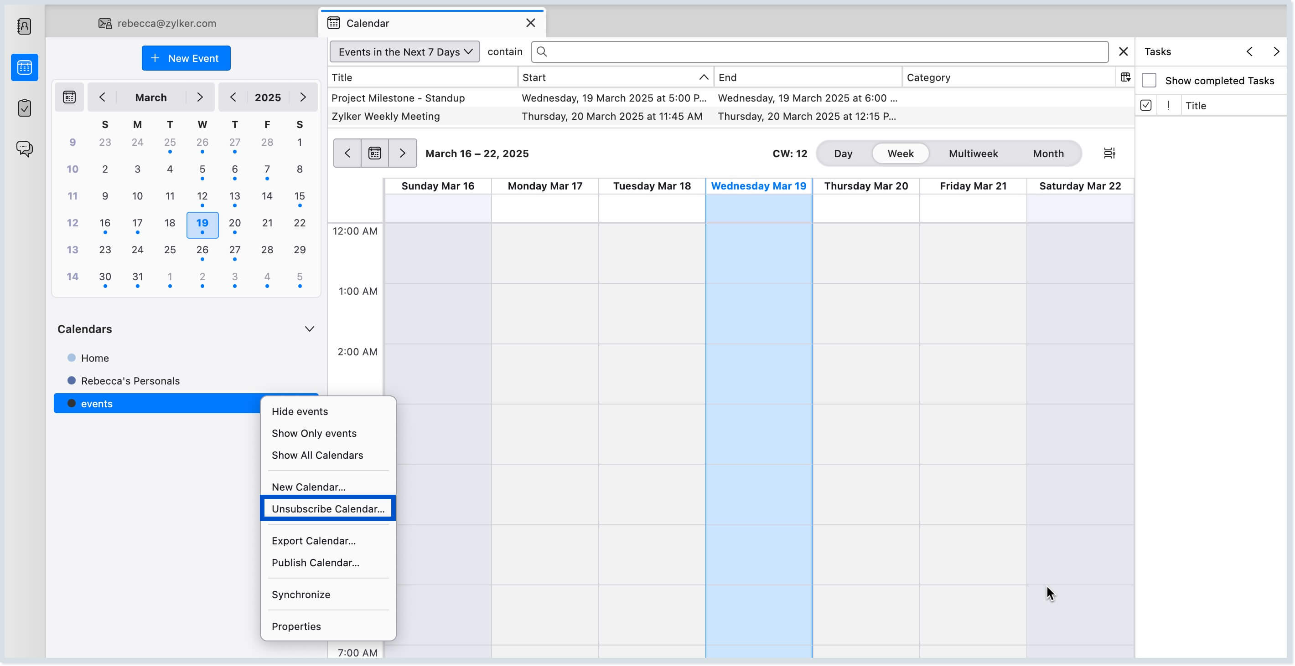Viewport: 1295px width, 666px height.
Task: Switch to Month view
Action: [1048, 153]
